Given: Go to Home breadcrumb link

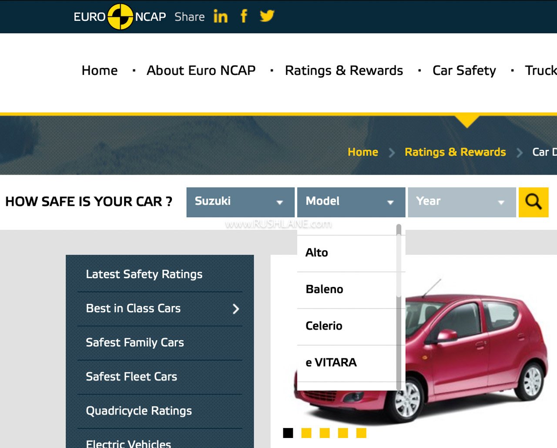Looking at the screenshot, I should (x=363, y=152).
